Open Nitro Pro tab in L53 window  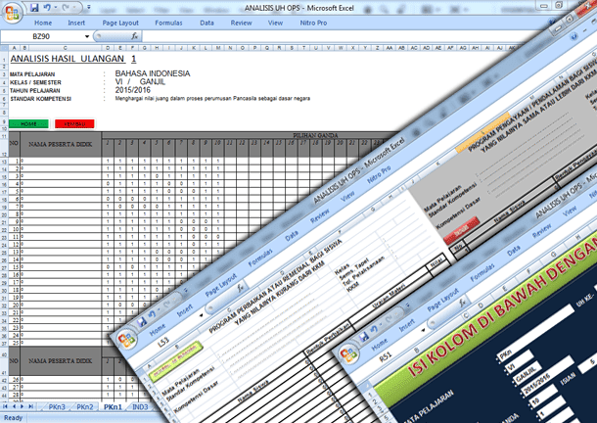click(x=379, y=174)
